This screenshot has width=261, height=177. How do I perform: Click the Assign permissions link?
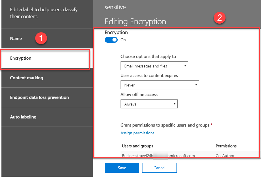coord(137,133)
